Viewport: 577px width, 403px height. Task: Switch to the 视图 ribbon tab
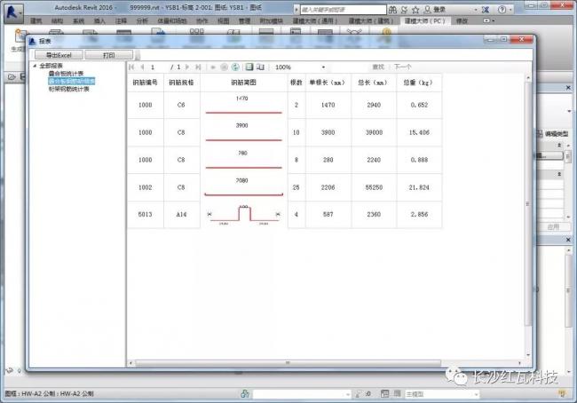click(x=223, y=19)
